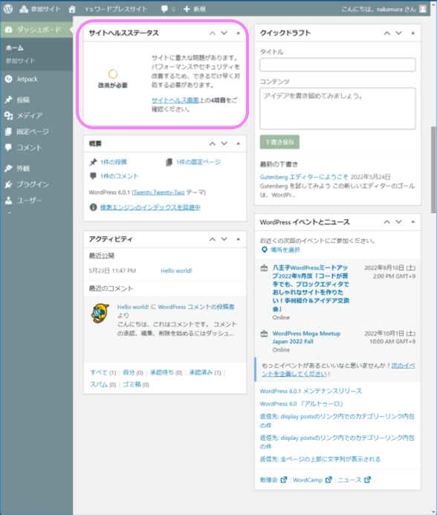The width and height of the screenshot is (437, 515).
Task: Move サイトヘルスステータス panel up
Action: click(213, 33)
